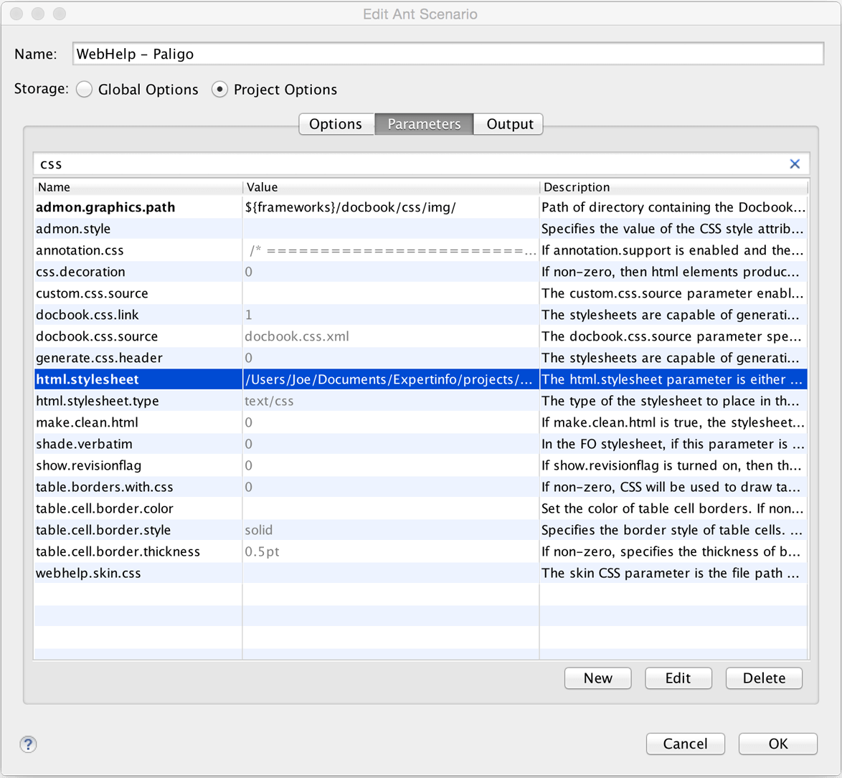This screenshot has height=778, width=842.
Task: Open the Parameters tab
Action: [423, 124]
